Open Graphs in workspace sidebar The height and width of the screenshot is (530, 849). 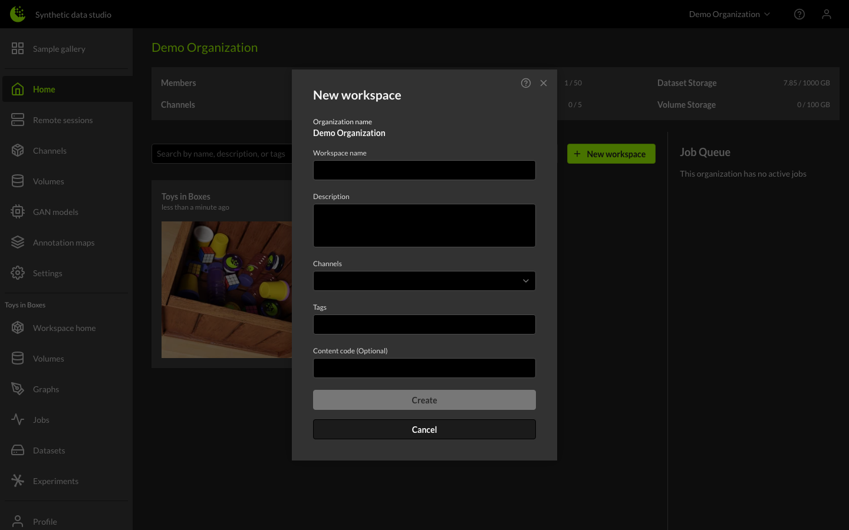point(46,389)
